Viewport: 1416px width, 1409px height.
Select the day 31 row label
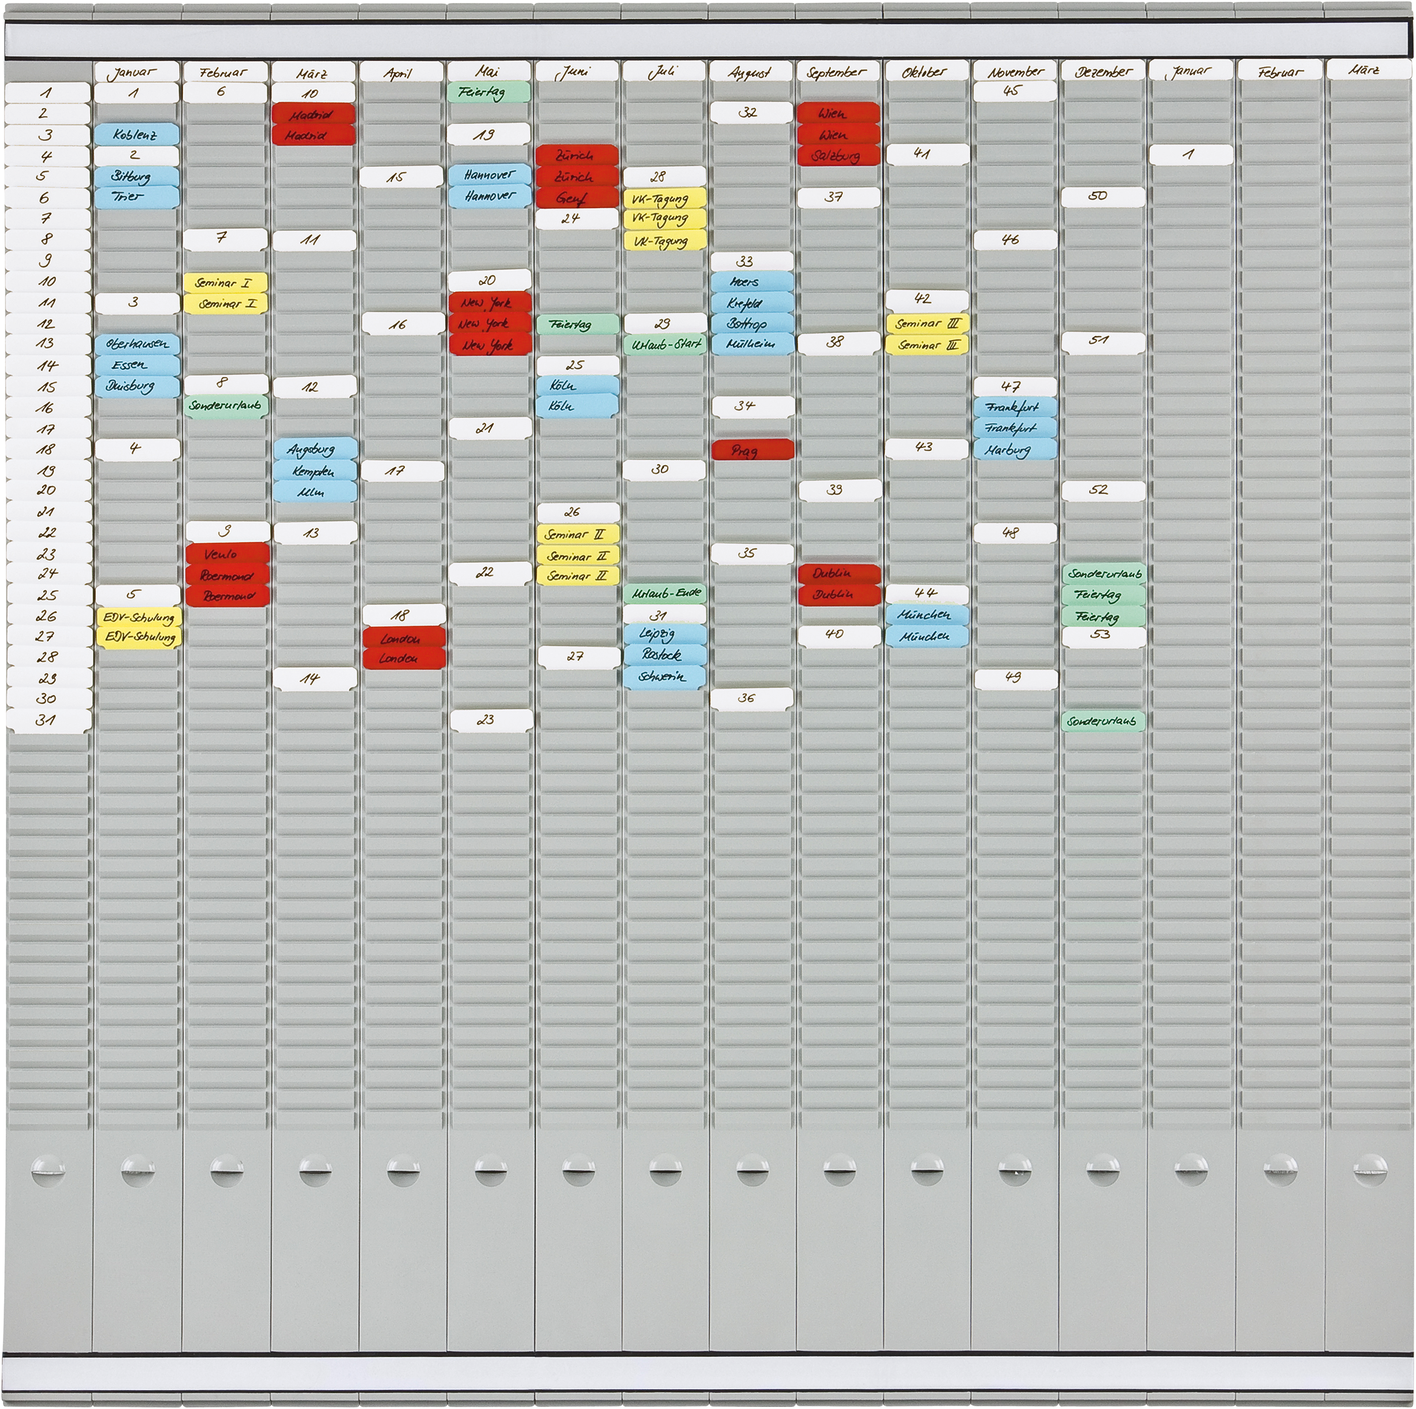point(47,720)
